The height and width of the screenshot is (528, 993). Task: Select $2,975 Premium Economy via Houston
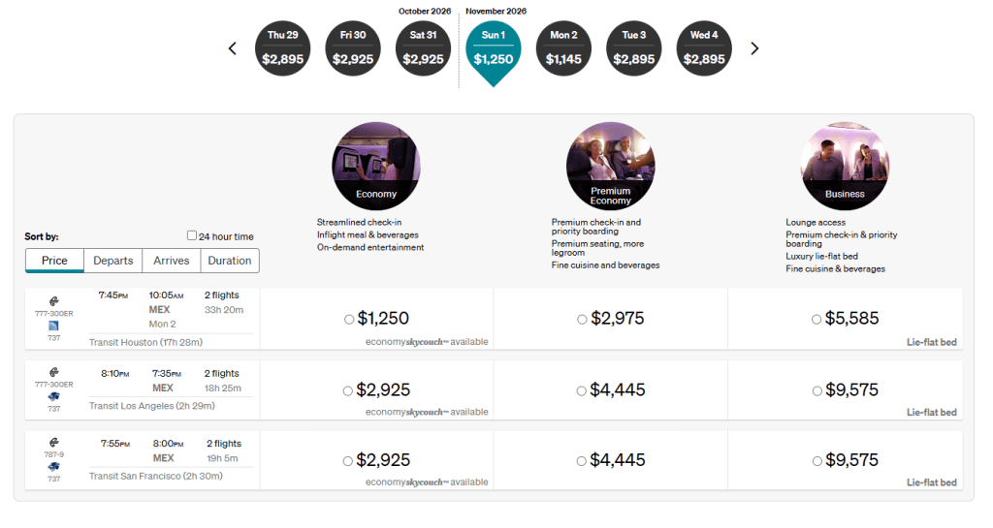pos(582,319)
